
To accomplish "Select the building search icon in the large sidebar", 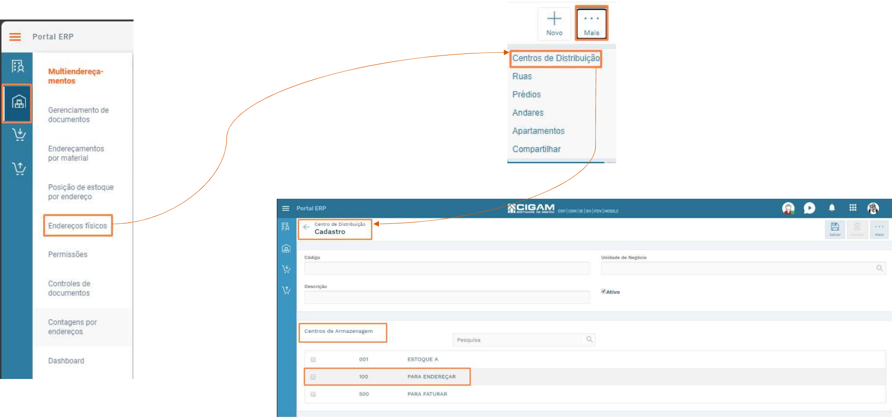I will tap(18, 66).
